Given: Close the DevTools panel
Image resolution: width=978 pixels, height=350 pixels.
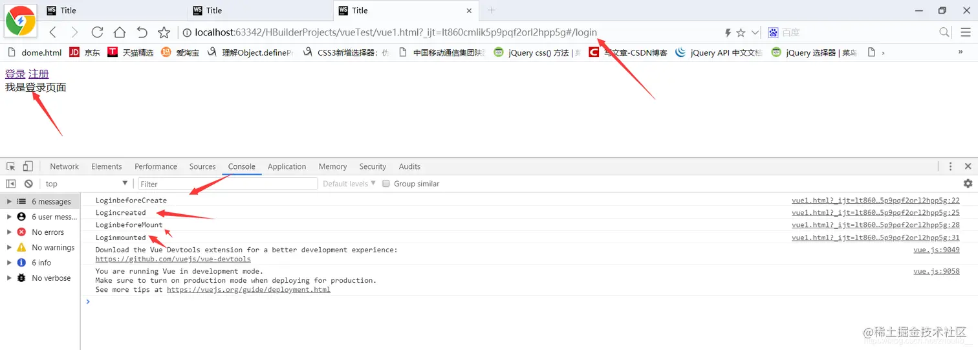Looking at the screenshot, I should click(x=968, y=166).
